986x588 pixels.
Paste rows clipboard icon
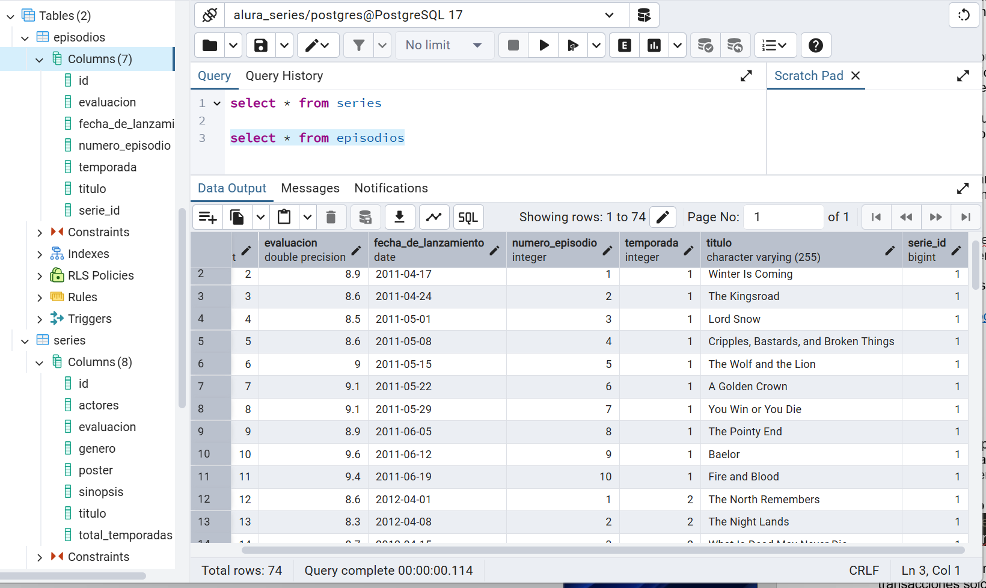point(284,217)
